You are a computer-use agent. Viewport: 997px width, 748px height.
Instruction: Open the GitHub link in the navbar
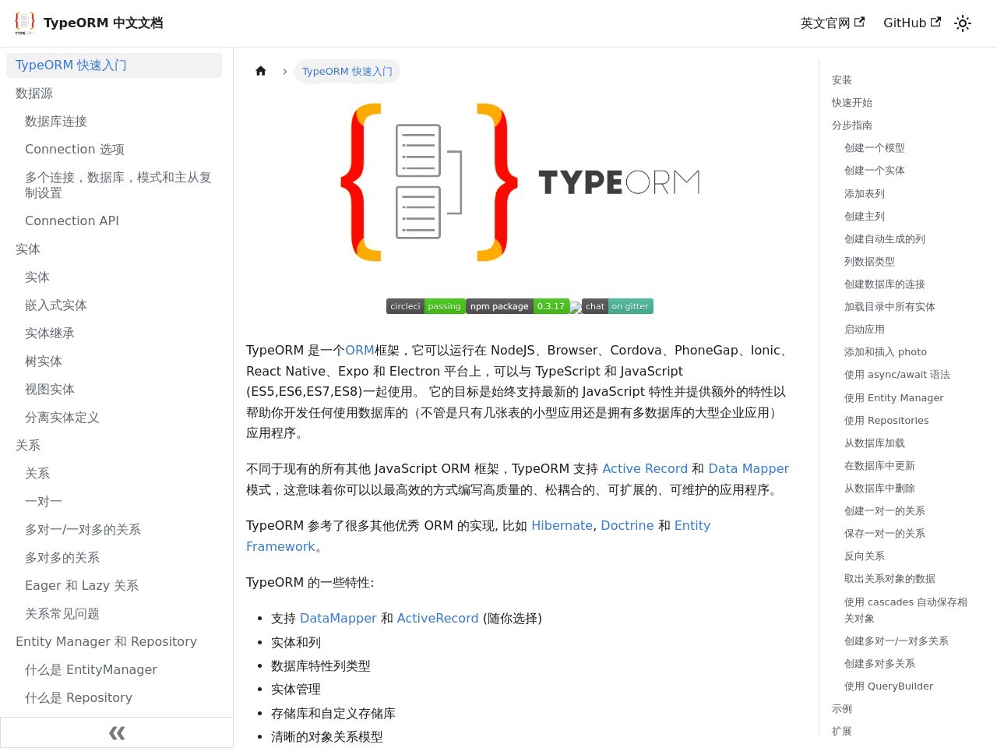click(x=911, y=23)
